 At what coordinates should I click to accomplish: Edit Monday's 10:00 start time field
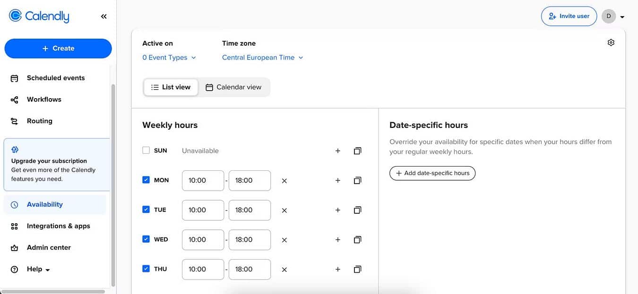tap(203, 181)
